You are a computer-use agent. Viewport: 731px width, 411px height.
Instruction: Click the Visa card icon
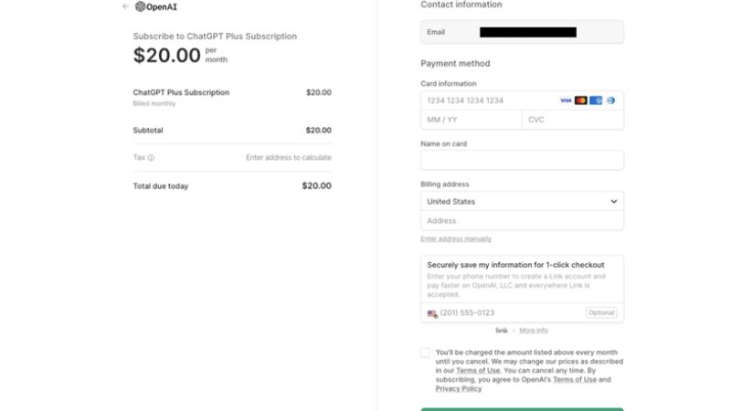tap(566, 100)
